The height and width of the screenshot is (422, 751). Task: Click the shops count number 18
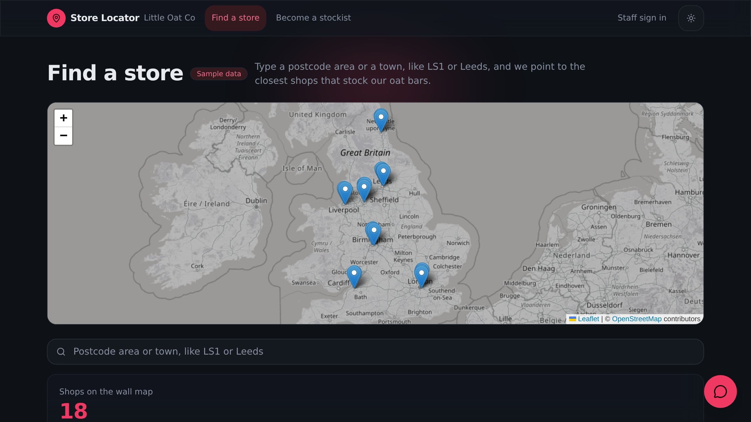tap(74, 411)
